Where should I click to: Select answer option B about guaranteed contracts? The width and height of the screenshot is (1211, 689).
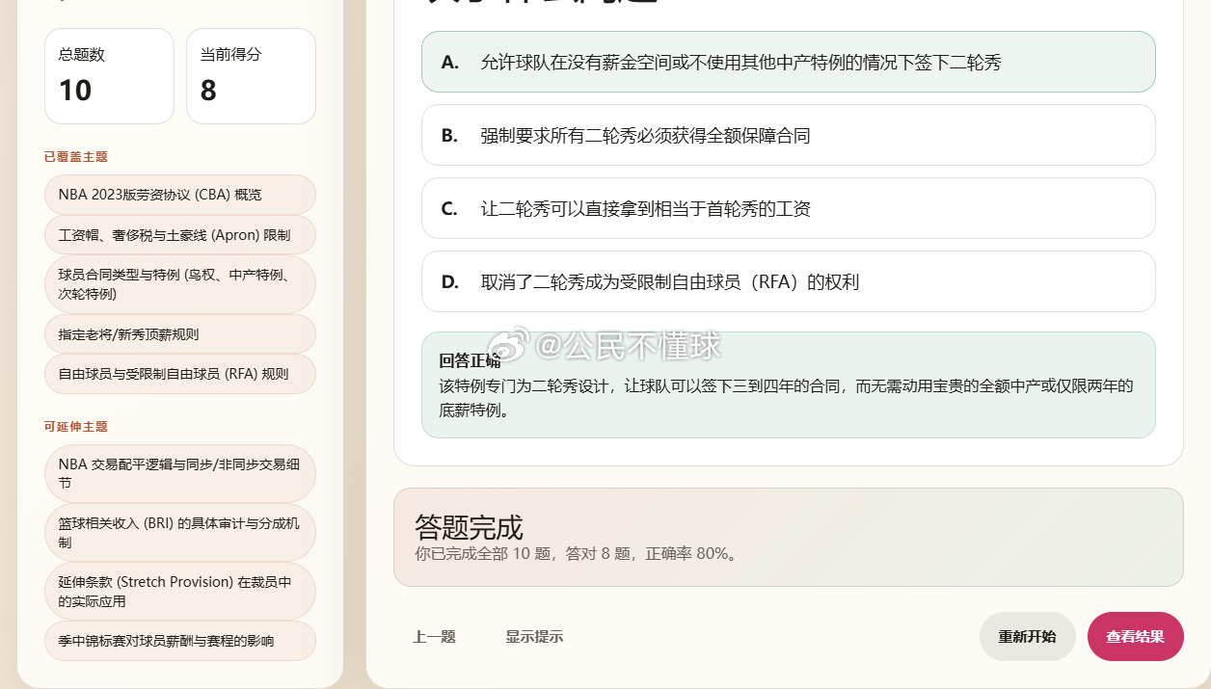point(788,135)
